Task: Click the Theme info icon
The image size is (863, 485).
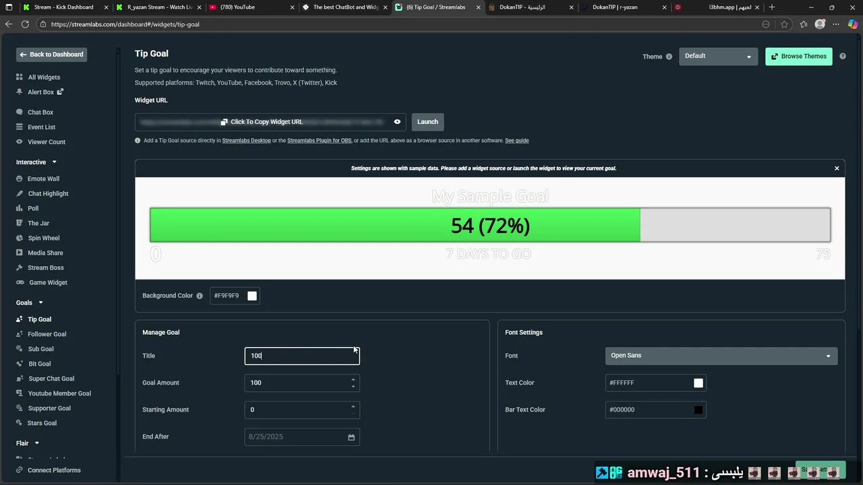Action: click(669, 57)
